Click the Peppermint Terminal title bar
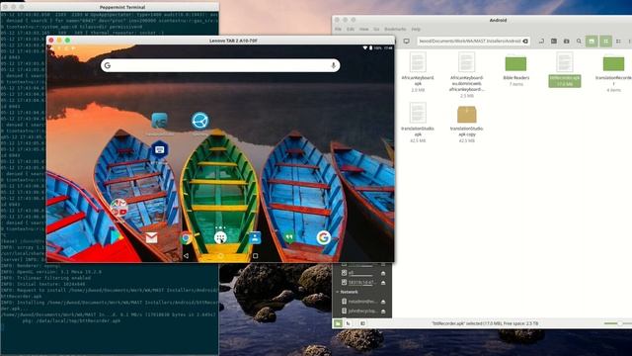Screen dimensions: 632x356 point(110,7)
